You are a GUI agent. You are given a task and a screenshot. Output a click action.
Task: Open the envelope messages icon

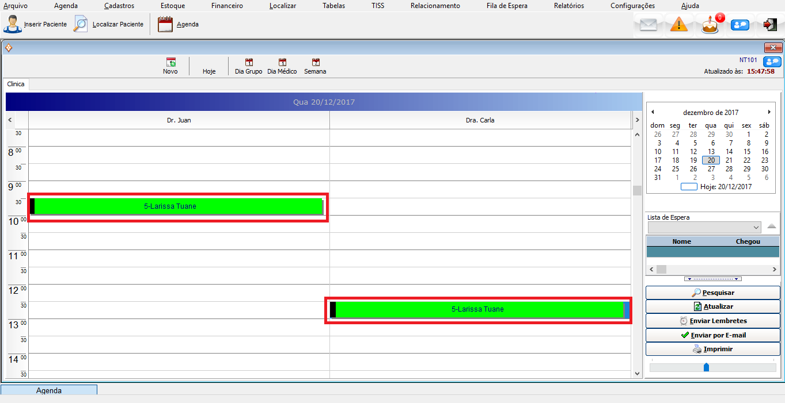(x=649, y=25)
